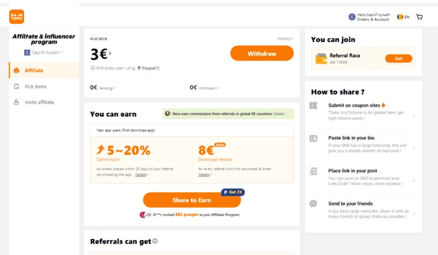This screenshot has height=255, width=438.
Task: Click the Get button for Referral Race
Action: (398, 58)
